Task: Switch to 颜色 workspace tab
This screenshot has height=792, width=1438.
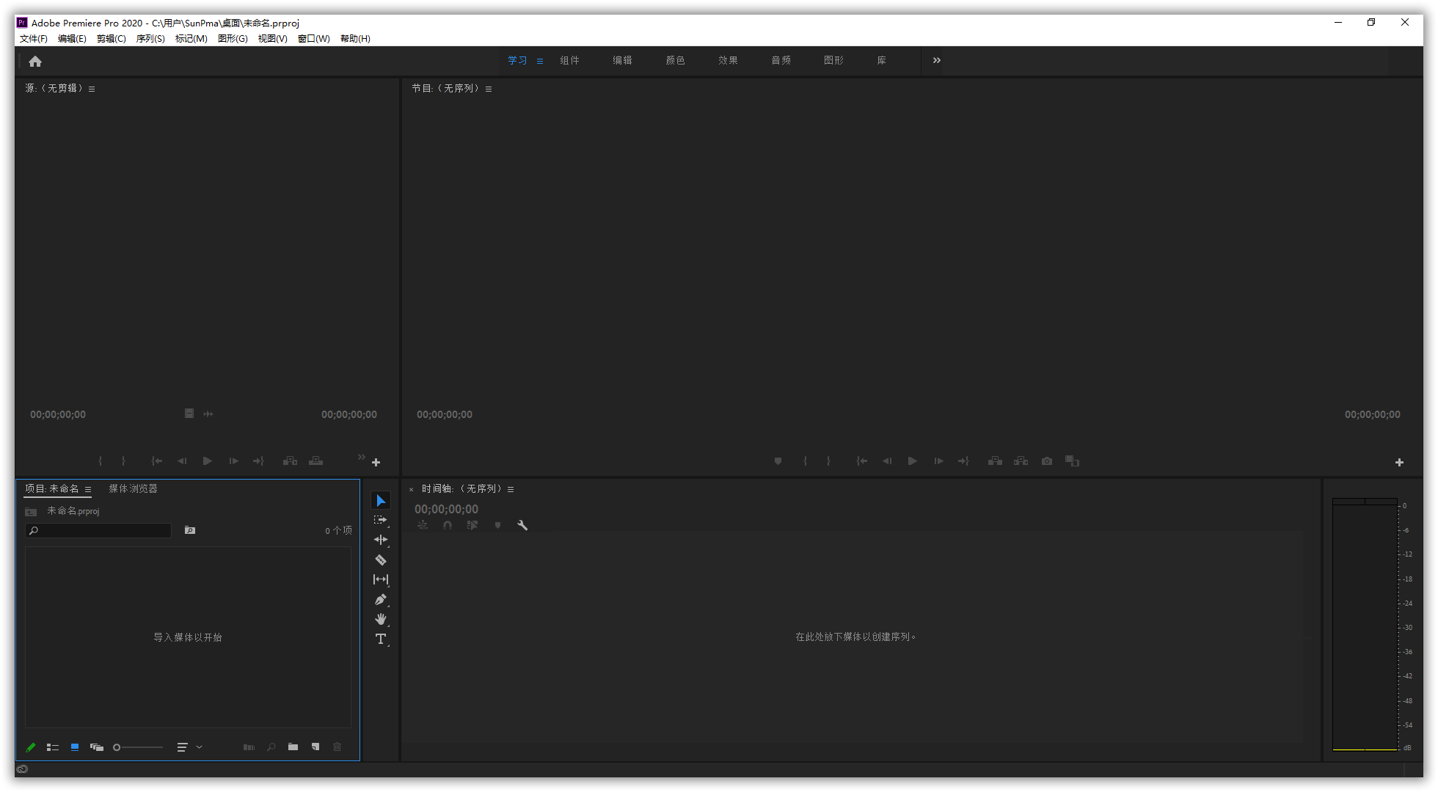Action: point(675,60)
